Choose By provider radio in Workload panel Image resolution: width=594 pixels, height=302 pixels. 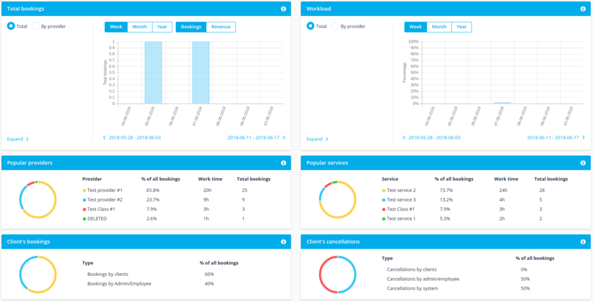pyautogui.click(x=335, y=26)
